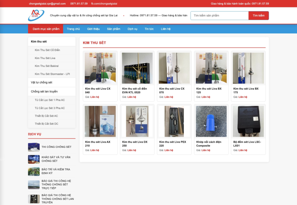This screenshot has height=205, width=297.
Task: Open Kim Thu Sét Bakiral subcategory
Action: coord(52,66)
